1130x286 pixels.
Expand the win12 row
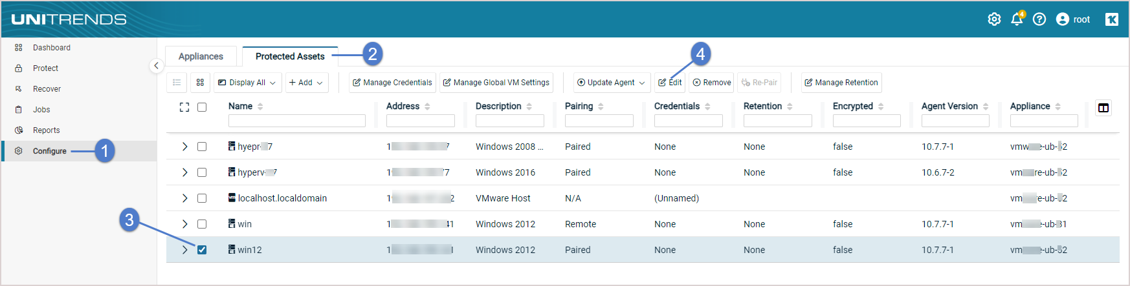pyautogui.click(x=184, y=250)
